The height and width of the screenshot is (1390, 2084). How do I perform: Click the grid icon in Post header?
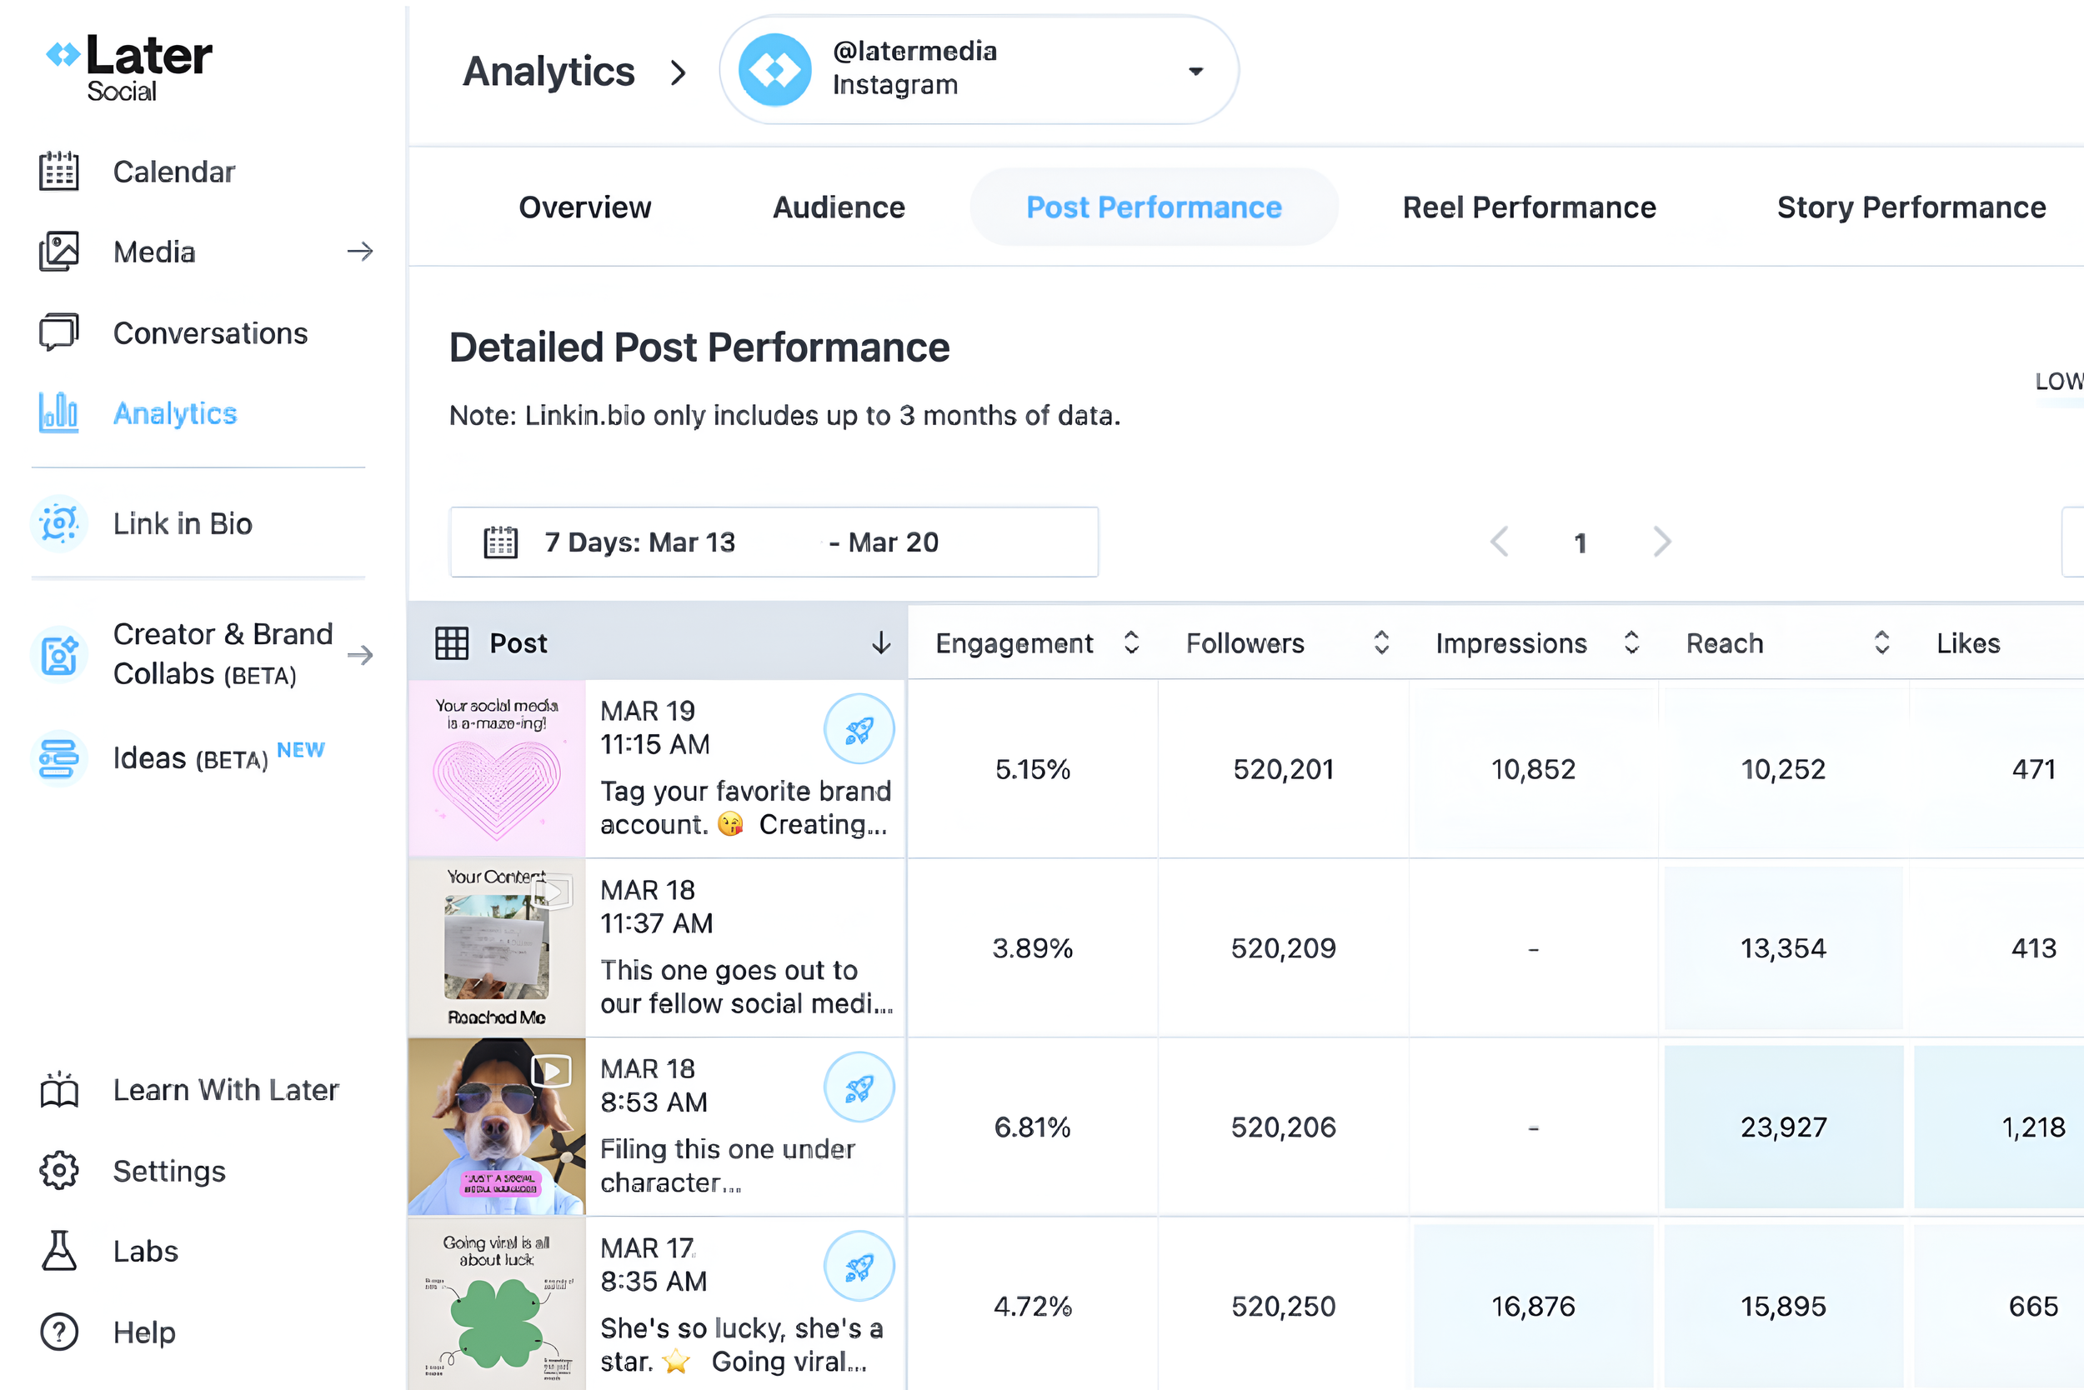tap(451, 642)
